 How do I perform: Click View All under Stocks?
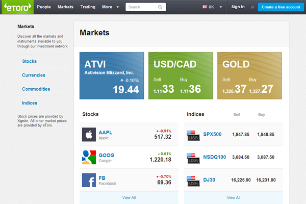129,198
